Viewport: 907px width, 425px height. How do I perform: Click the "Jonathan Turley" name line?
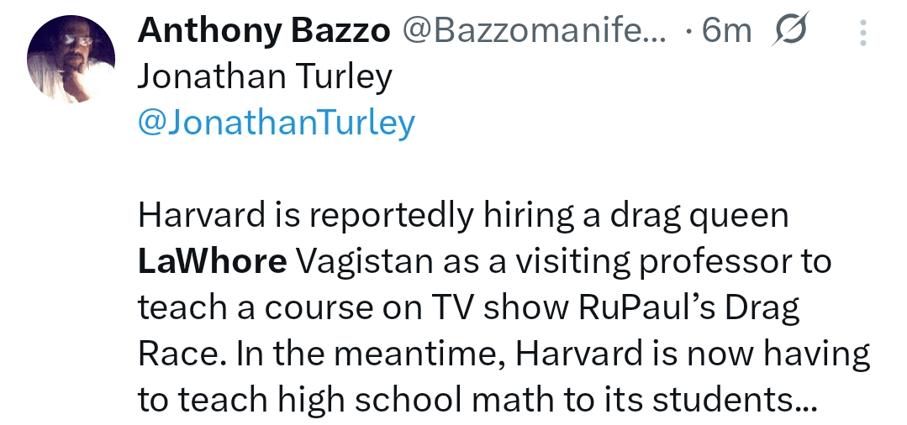tap(265, 77)
